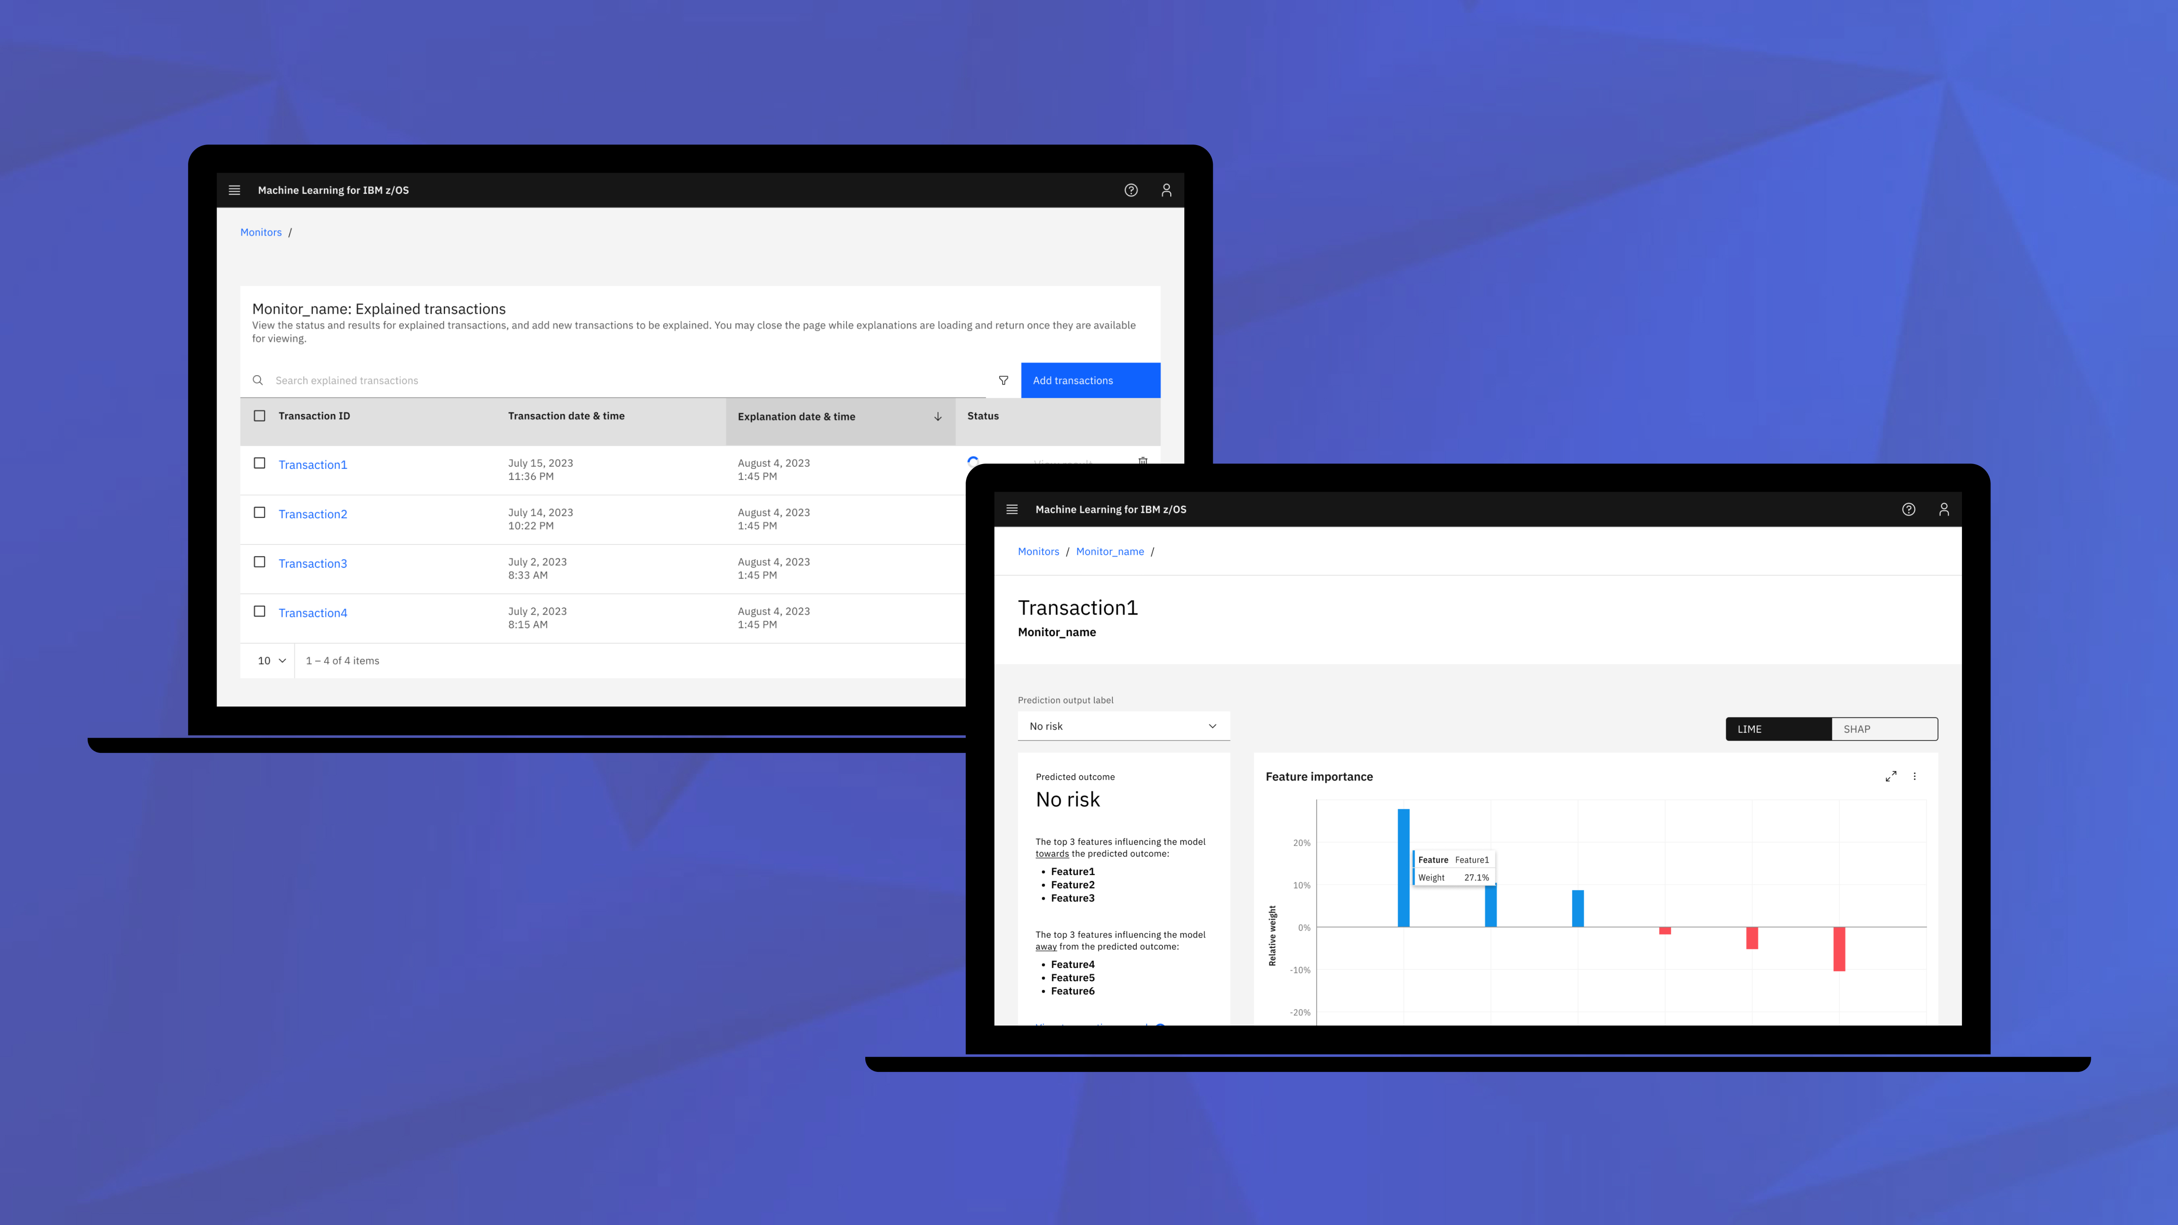Click the user profile icon in top navigation
The width and height of the screenshot is (2178, 1225).
pyautogui.click(x=1943, y=509)
